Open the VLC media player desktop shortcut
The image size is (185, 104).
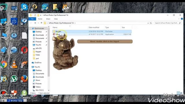click(x=14, y=66)
